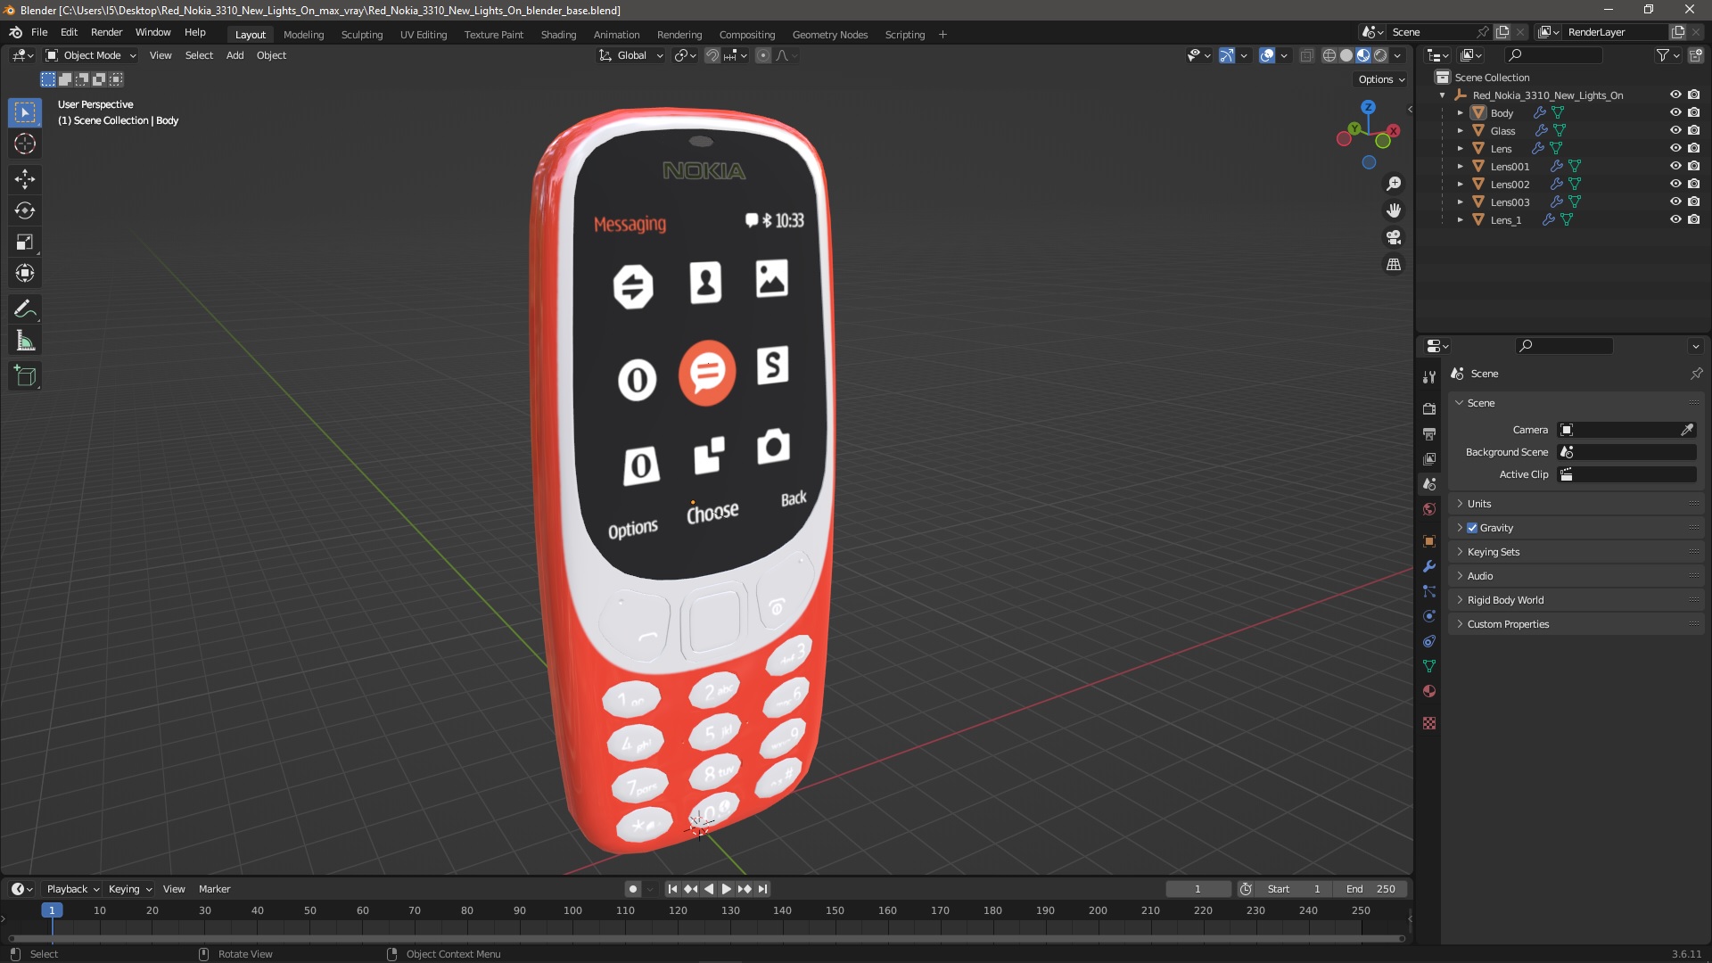This screenshot has width=1712, height=963.
Task: Expand the Units panel
Action: point(1479,504)
